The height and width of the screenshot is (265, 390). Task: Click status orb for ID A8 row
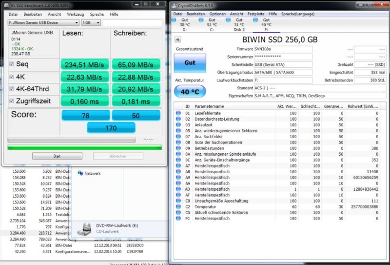point(178,172)
